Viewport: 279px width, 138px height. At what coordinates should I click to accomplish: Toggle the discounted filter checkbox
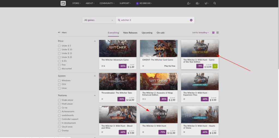pos(59,68)
